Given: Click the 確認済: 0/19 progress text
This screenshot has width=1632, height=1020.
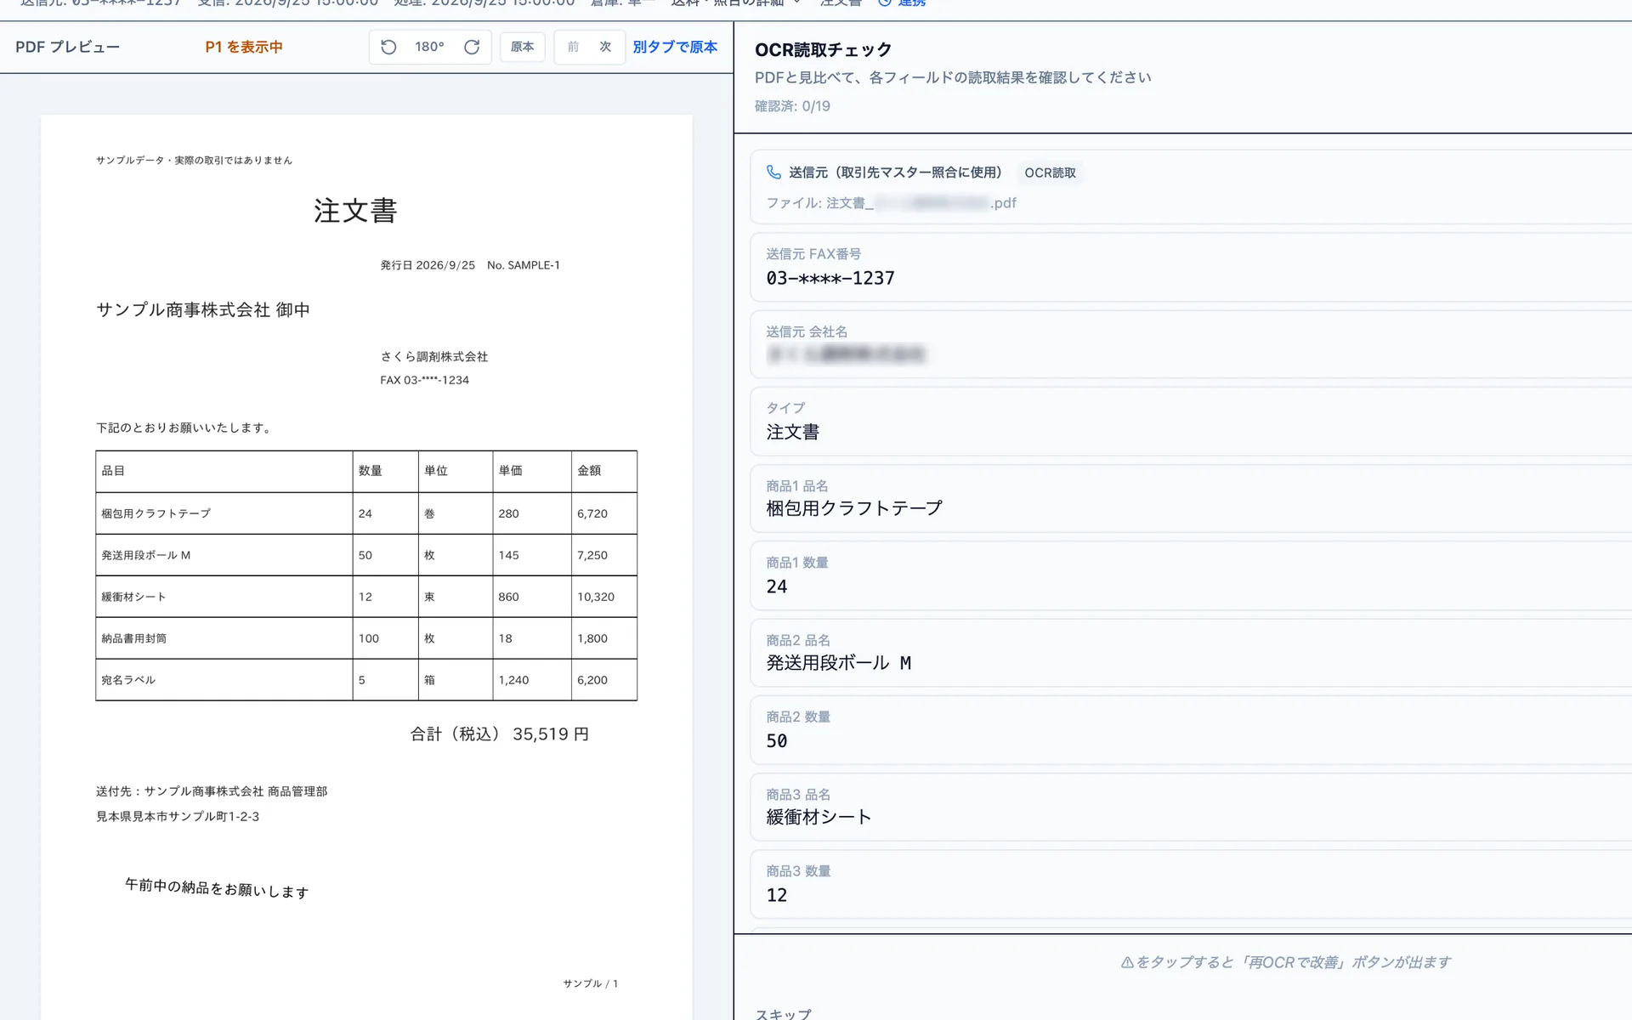Looking at the screenshot, I should pos(792,106).
